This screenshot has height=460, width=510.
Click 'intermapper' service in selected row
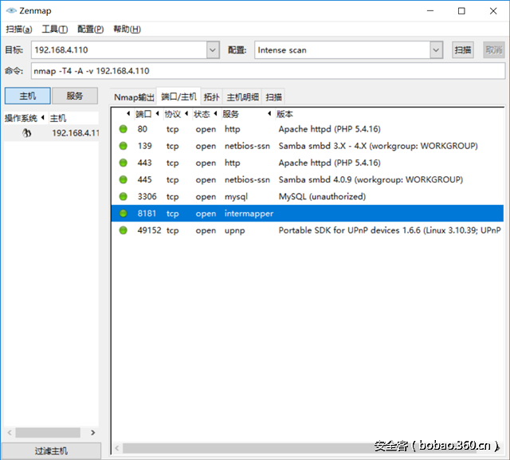point(249,214)
